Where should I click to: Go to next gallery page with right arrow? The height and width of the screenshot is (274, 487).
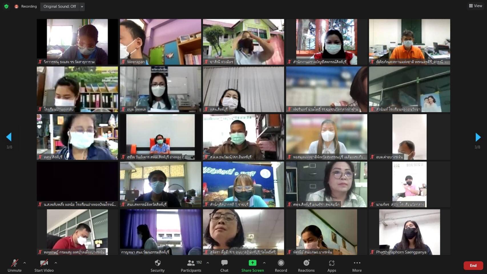click(478, 137)
